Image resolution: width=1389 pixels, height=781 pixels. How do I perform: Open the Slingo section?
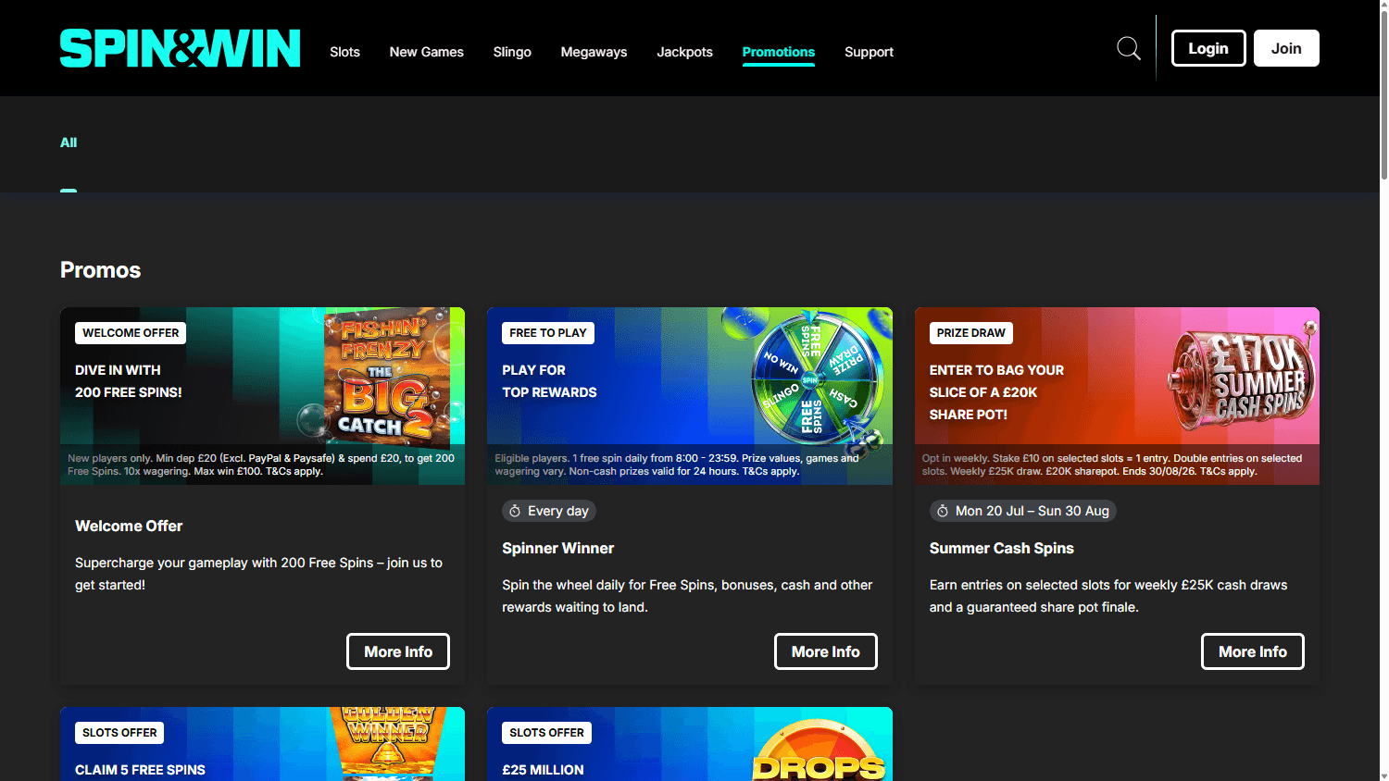click(512, 52)
